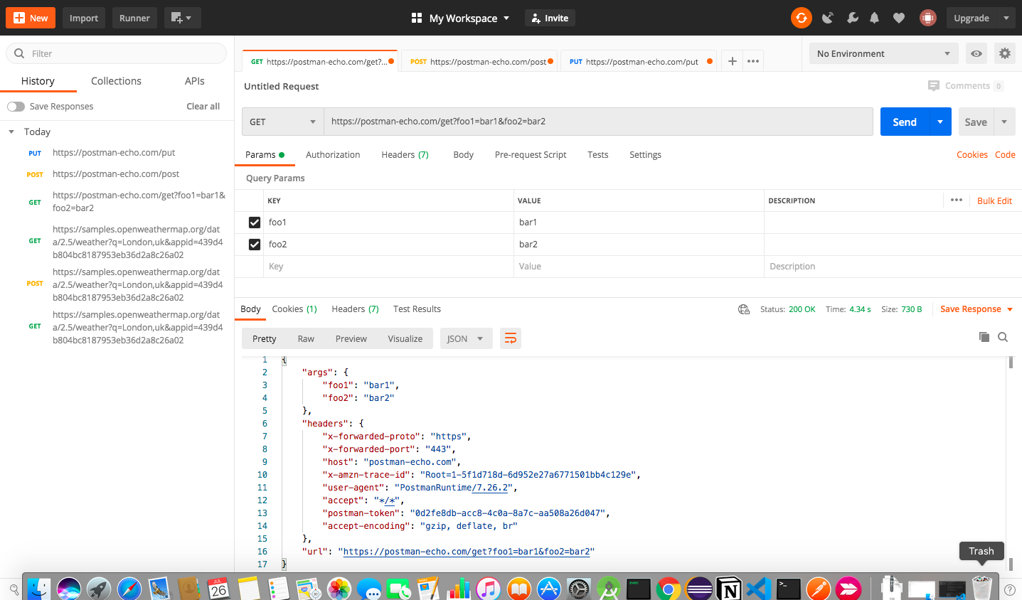
Task: Launch Safari from the dock
Action: coord(129,589)
